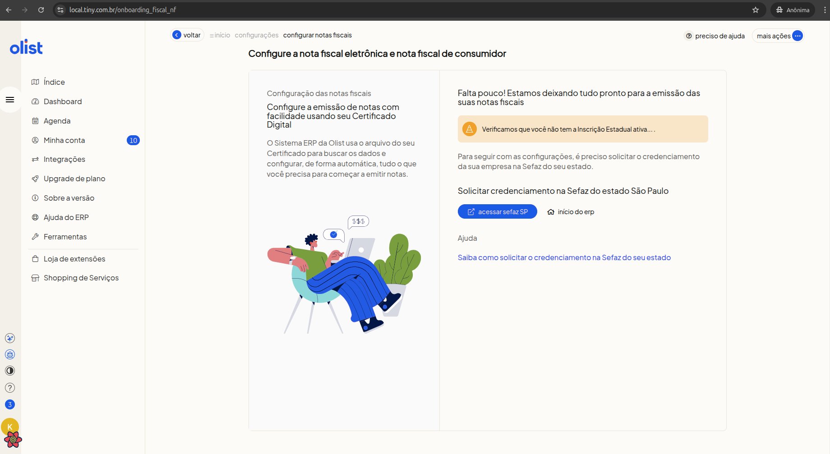
Task: Click the olist logo
Action: [26, 47]
